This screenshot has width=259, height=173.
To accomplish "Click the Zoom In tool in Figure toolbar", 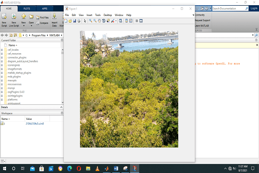I will (x=91, y=21).
